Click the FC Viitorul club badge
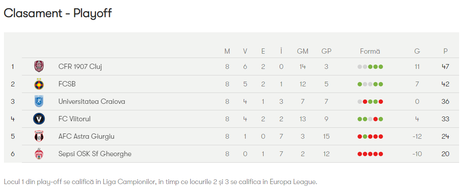Image resolution: width=460 pixels, height=188 pixels. tap(39, 119)
